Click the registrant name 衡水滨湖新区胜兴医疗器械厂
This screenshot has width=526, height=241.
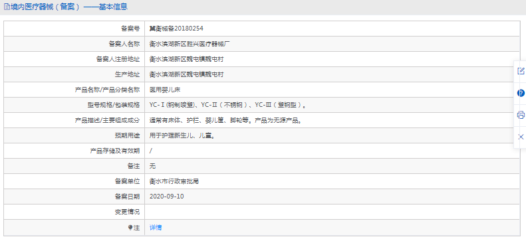(x=190, y=44)
